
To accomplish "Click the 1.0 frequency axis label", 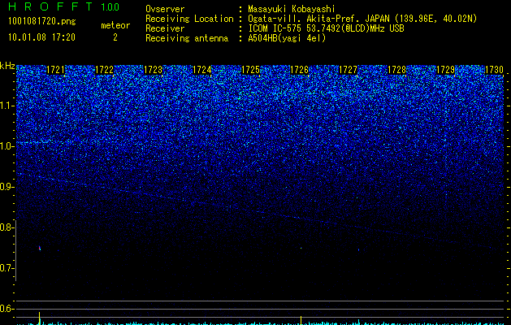I will (x=7, y=146).
